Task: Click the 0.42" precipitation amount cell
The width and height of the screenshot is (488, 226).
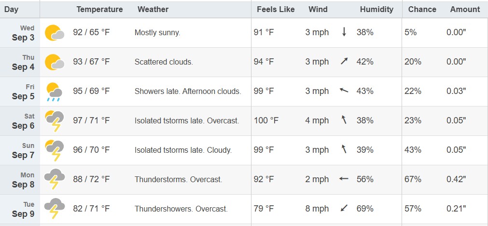Action: coord(456,179)
